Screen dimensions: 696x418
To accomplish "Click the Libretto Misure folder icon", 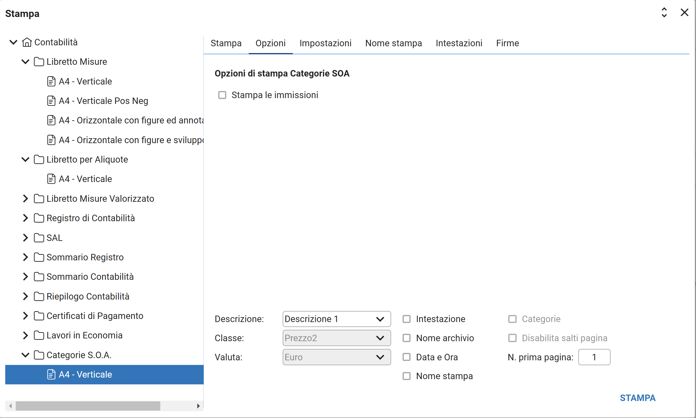I will pos(39,62).
